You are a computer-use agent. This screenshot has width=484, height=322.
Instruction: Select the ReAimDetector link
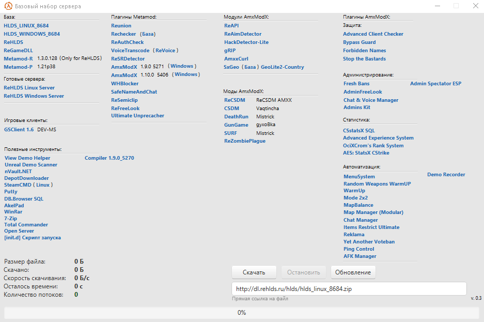click(x=243, y=34)
